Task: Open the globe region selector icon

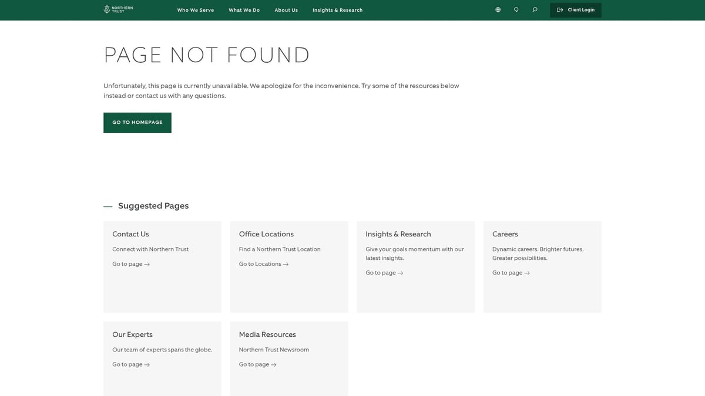Action: [x=498, y=10]
